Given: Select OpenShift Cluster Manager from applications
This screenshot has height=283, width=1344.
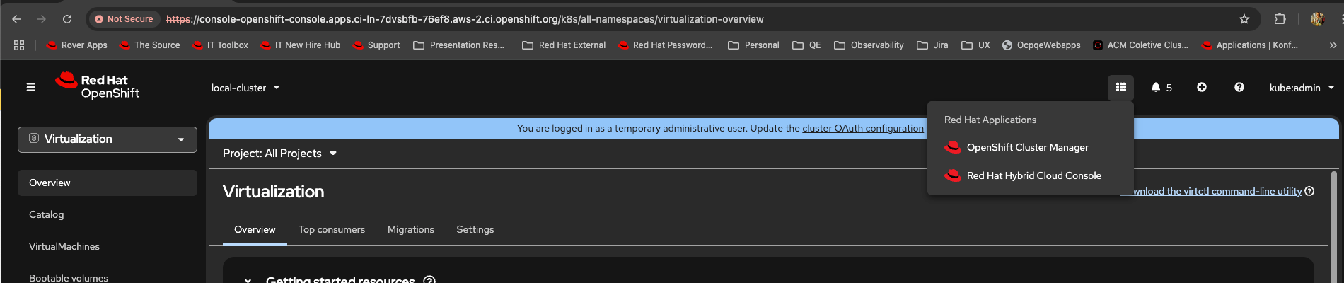Looking at the screenshot, I should tap(1027, 147).
